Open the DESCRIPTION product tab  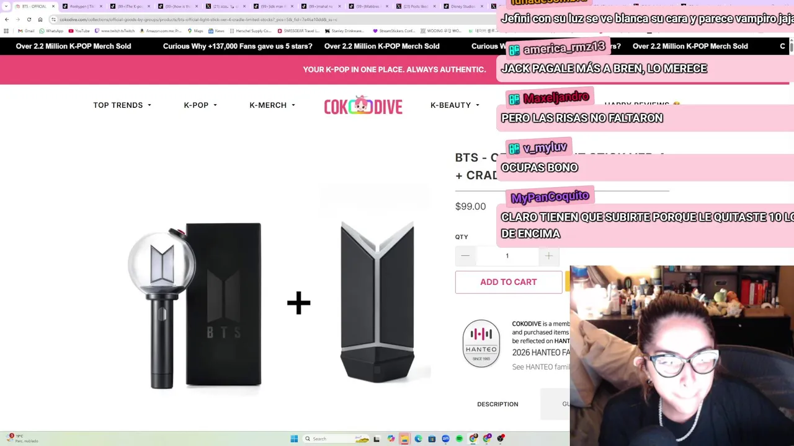(x=497, y=404)
